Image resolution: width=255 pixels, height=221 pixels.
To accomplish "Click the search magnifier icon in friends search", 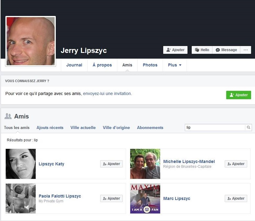I will 248,127.
